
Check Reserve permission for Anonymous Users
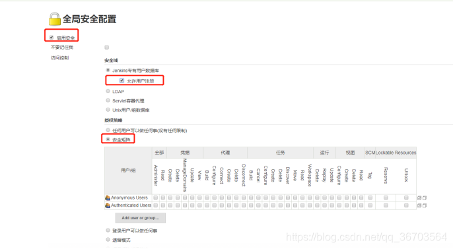386,198
